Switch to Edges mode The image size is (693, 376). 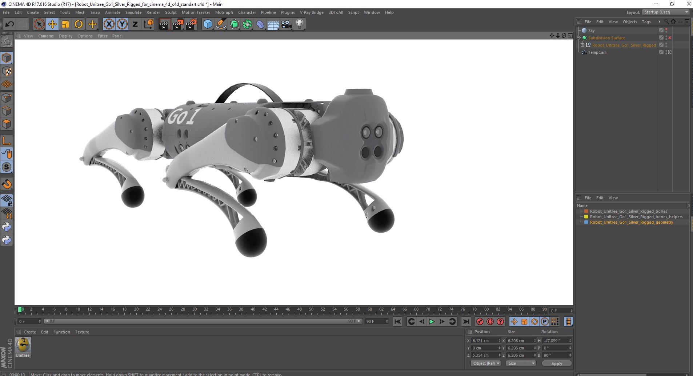(x=7, y=111)
